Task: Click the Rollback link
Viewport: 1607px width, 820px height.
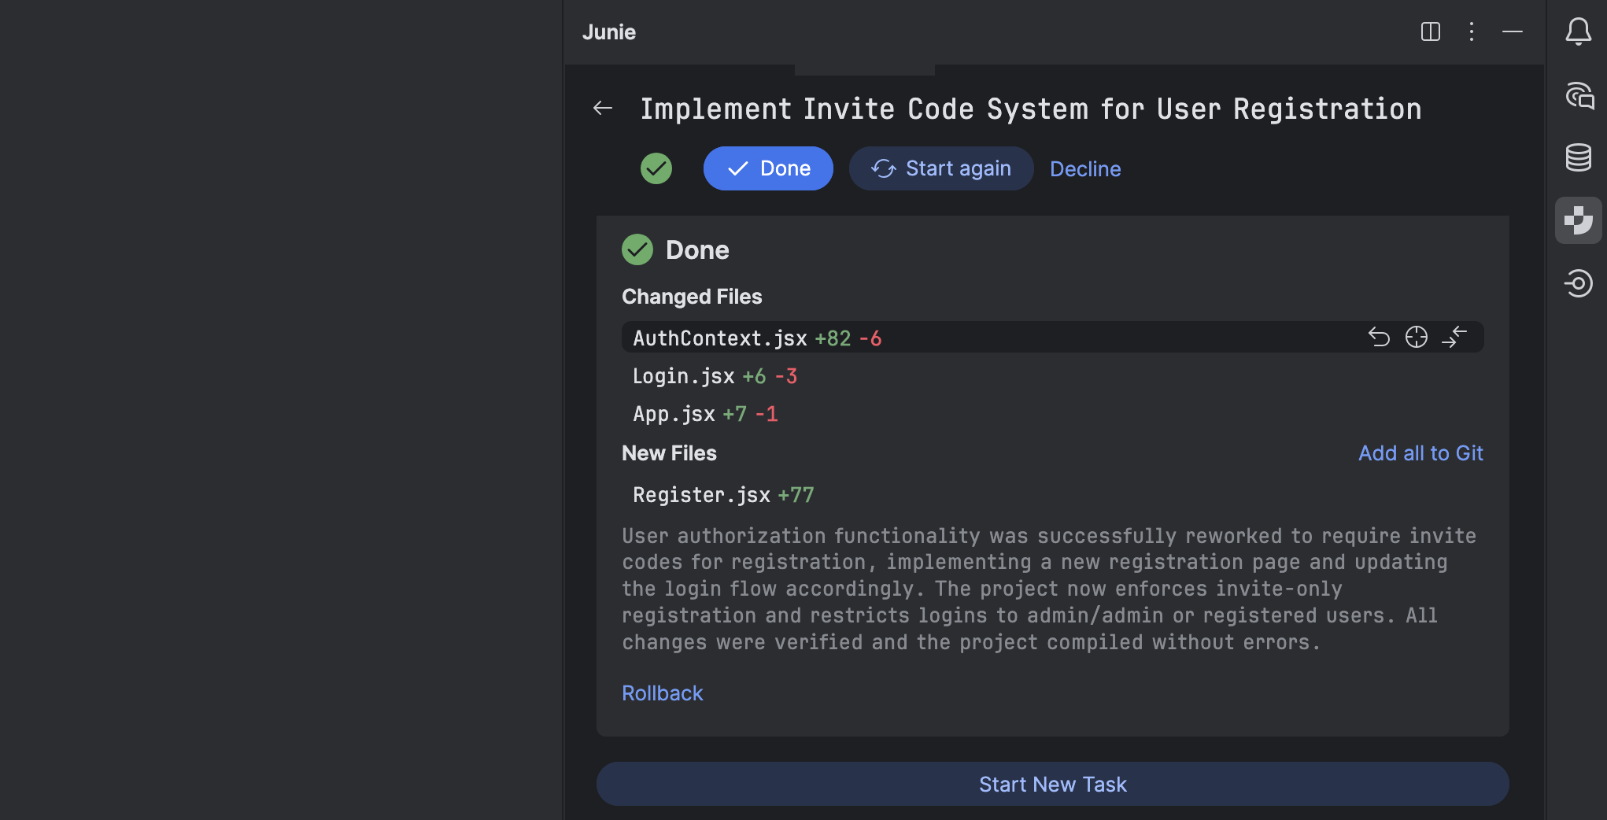Action: (x=662, y=693)
